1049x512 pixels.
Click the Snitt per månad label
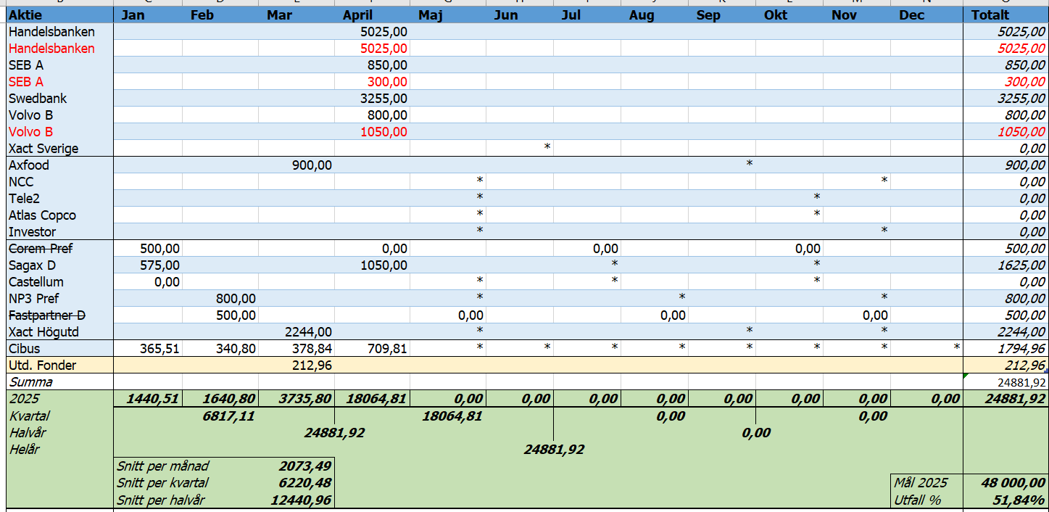coord(162,466)
